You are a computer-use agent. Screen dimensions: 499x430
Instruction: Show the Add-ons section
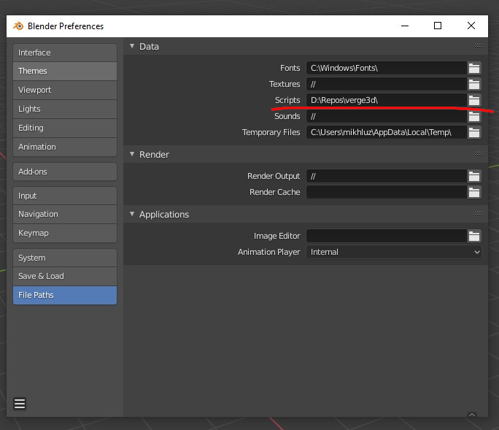[65, 172]
